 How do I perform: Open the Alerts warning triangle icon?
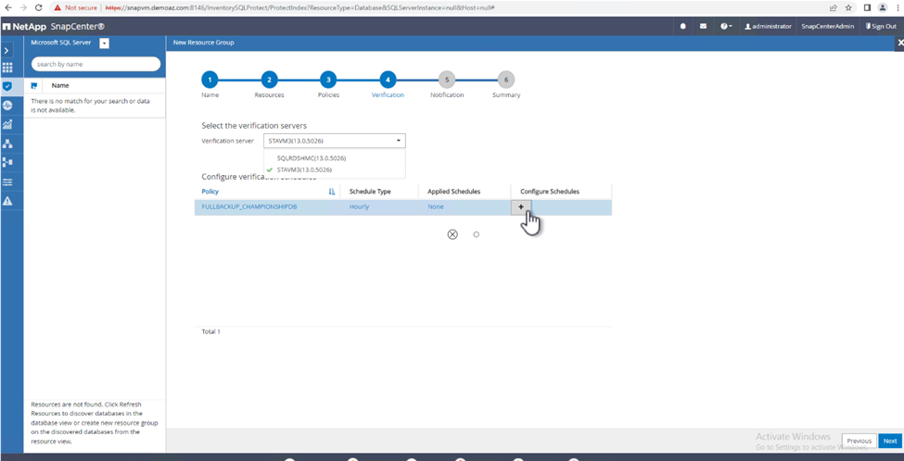point(6,201)
